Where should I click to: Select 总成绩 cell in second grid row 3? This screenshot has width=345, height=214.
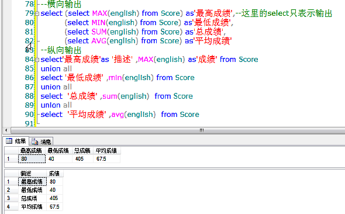pyautogui.click(x=32, y=198)
